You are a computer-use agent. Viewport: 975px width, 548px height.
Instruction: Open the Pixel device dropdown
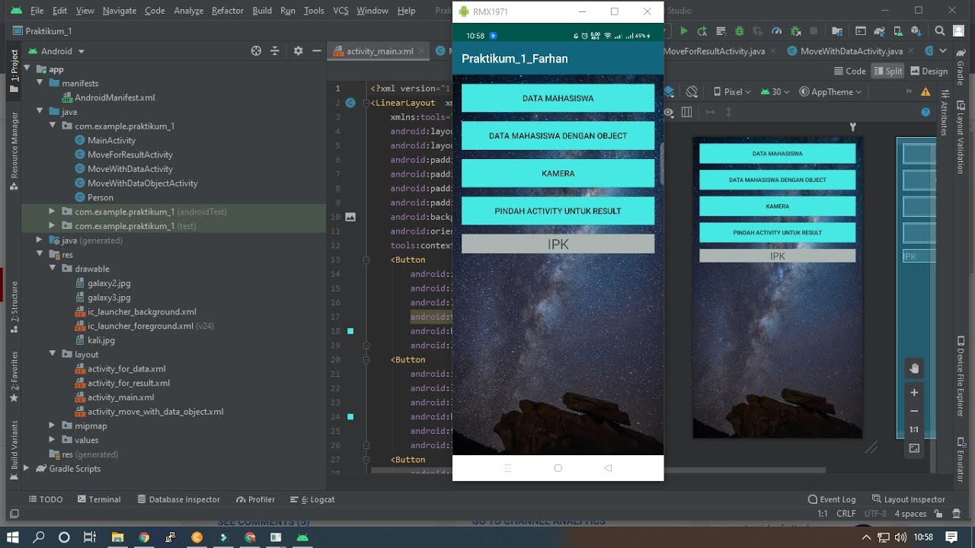[732, 91]
